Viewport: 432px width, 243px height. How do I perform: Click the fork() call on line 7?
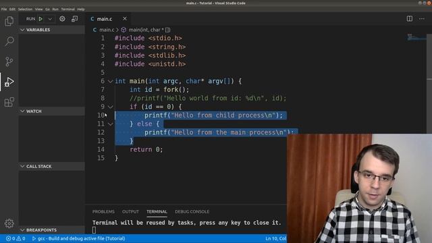click(x=176, y=90)
